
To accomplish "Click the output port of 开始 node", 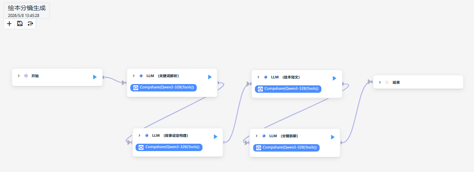I will (103, 78).
